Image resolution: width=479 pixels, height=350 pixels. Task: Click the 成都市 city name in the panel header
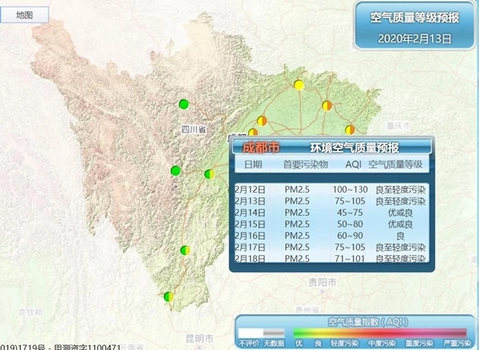point(261,147)
